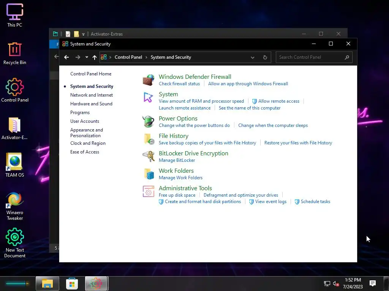Open the Start button on taskbar
Screen dimensions: 389x291
[x=17, y=283]
